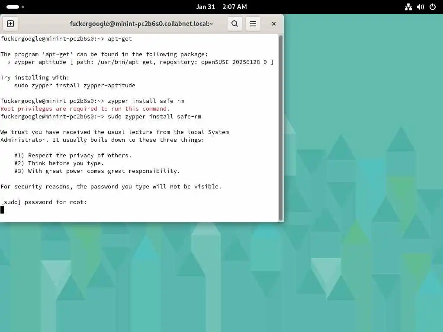Open a new terminal tab
Image resolution: width=443 pixels, height=332 pixels.
pos(10,24)
